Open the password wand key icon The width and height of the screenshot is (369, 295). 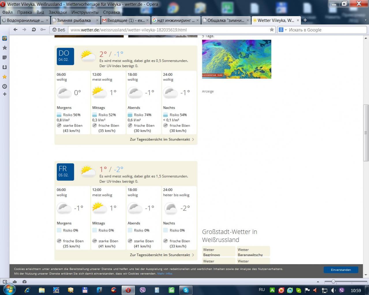[x=43, y=30]
